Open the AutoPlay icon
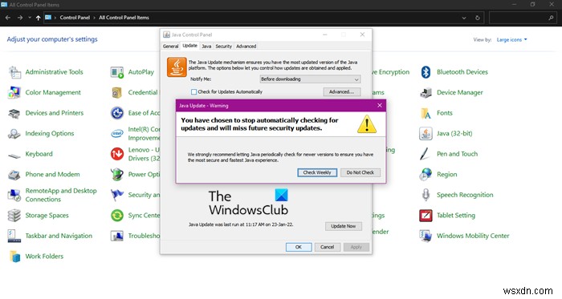Image resolution: width=562 pixels, height=299 pixels. (x=117, y=72)
